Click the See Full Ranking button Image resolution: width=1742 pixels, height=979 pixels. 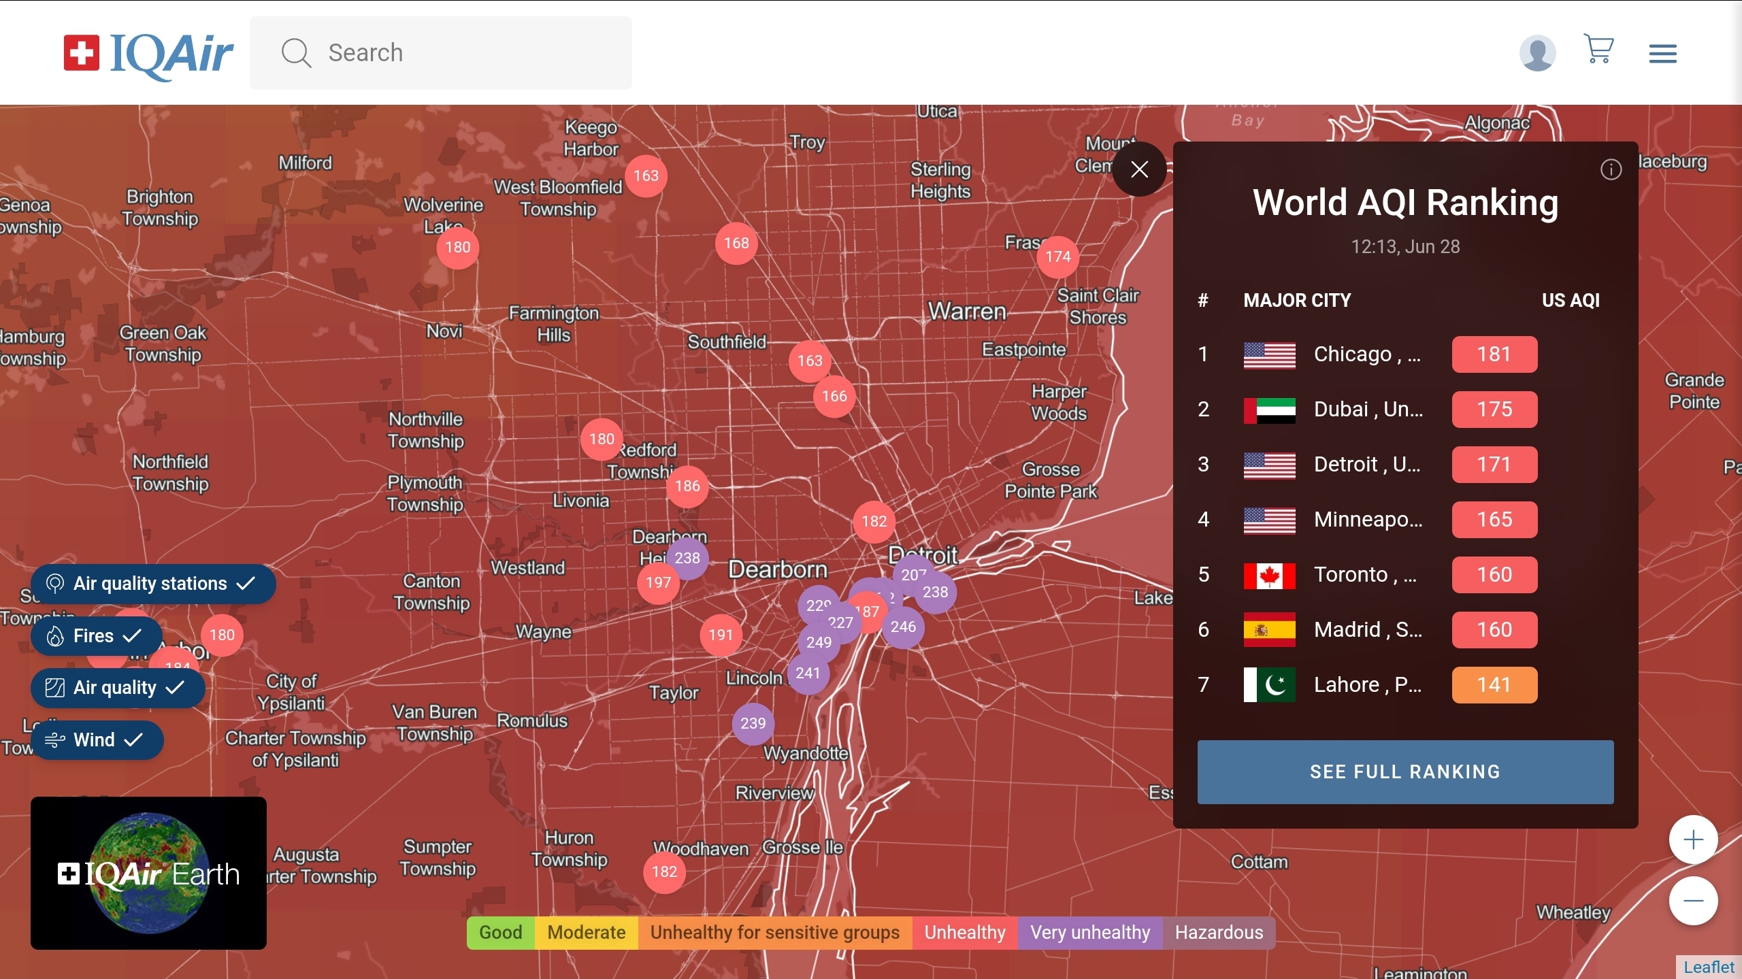pos(1405,772)
